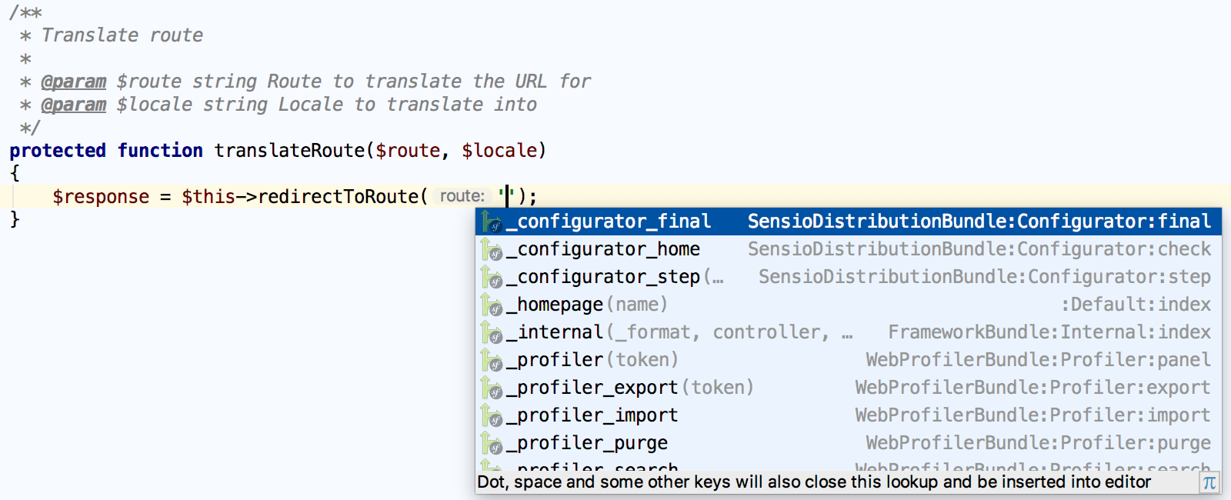This screenshot has width=1231, height=500.
Task: Click the route: inline parameter hint
Action: click(x=462, y=196)
